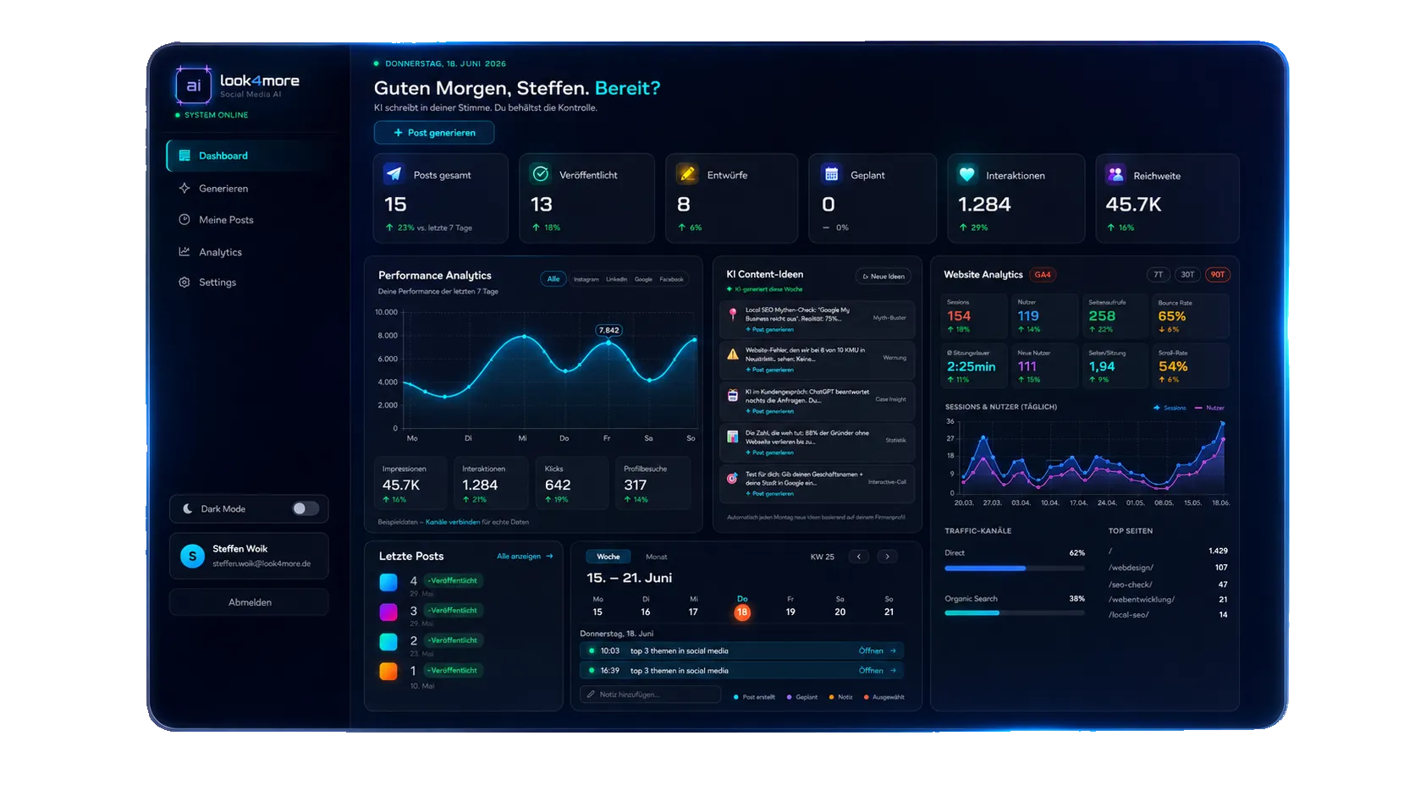This screenshot has width=1415, height=796.
Task: Click the Post generieren button
Action: (x=434, y=133)
